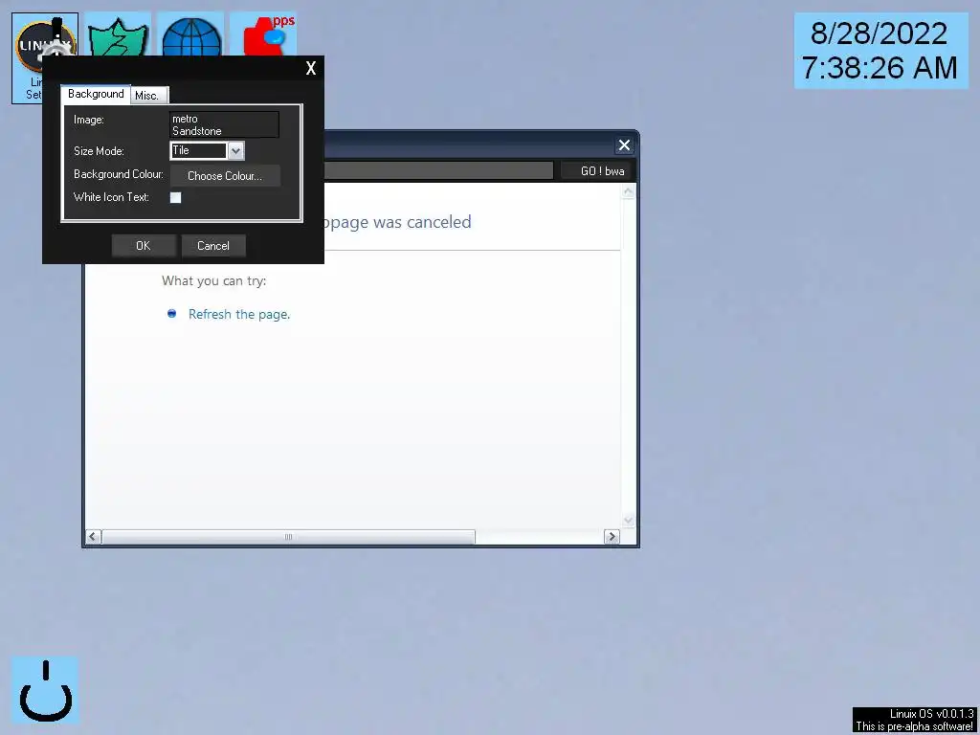Click the date and time clock widget
The width and height of the screenshot is (980, 735).
[x=880, y=52]
